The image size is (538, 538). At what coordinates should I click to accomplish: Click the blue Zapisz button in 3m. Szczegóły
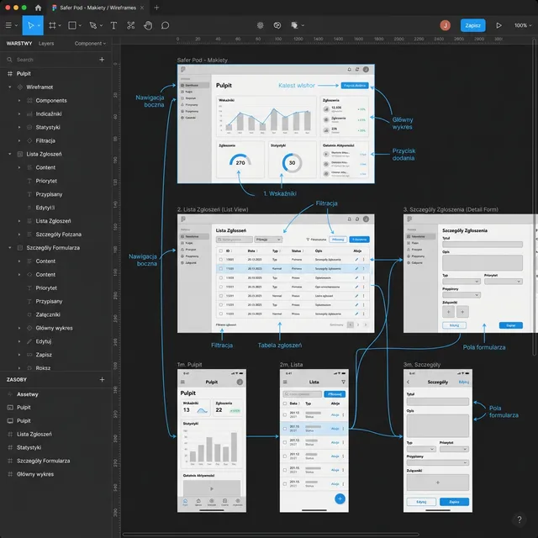454,502
